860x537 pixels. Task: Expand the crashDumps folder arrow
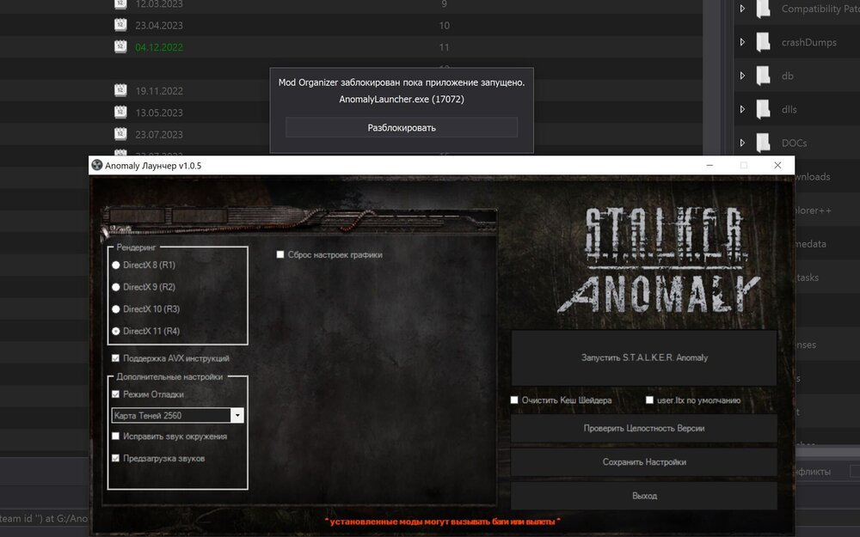pos(742,42)
